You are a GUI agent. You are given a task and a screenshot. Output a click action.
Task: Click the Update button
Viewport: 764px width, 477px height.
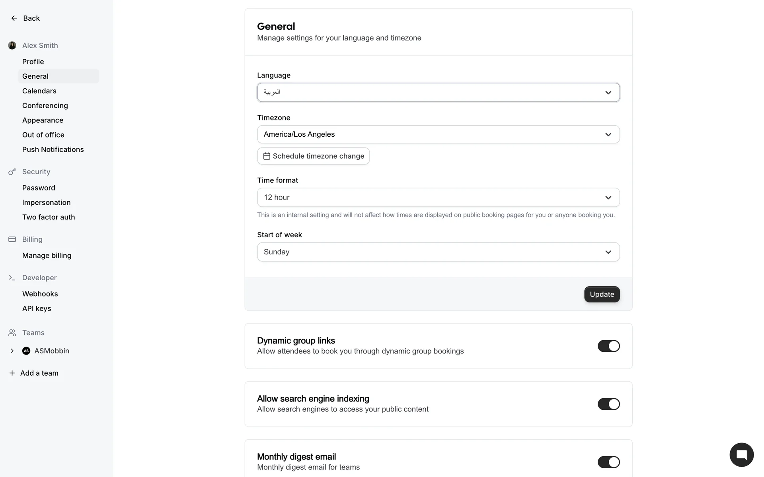coord(602,294)
